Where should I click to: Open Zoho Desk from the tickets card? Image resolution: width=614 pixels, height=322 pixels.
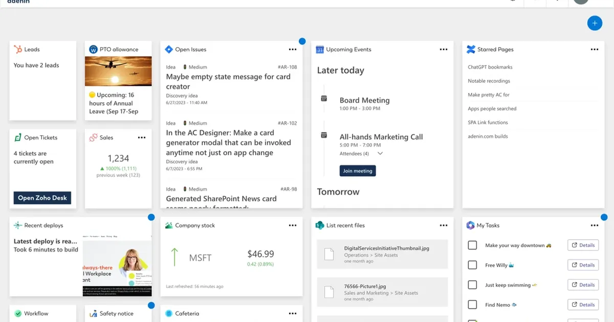pos(42,198)
